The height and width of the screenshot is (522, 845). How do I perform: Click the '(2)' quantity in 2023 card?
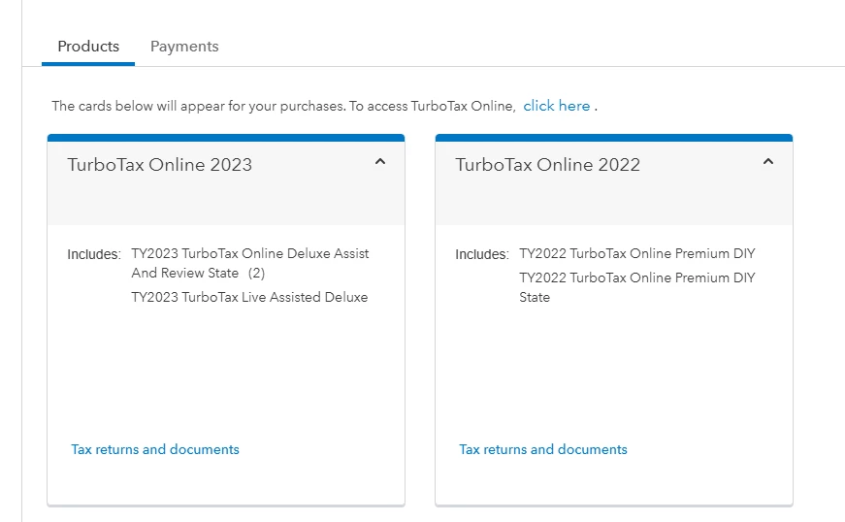pyautogui.click(x=256, y=273)
